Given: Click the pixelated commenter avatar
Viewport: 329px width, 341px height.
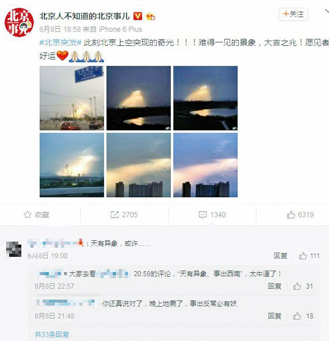Looking at the screenshot, I should tap(14, 249).
